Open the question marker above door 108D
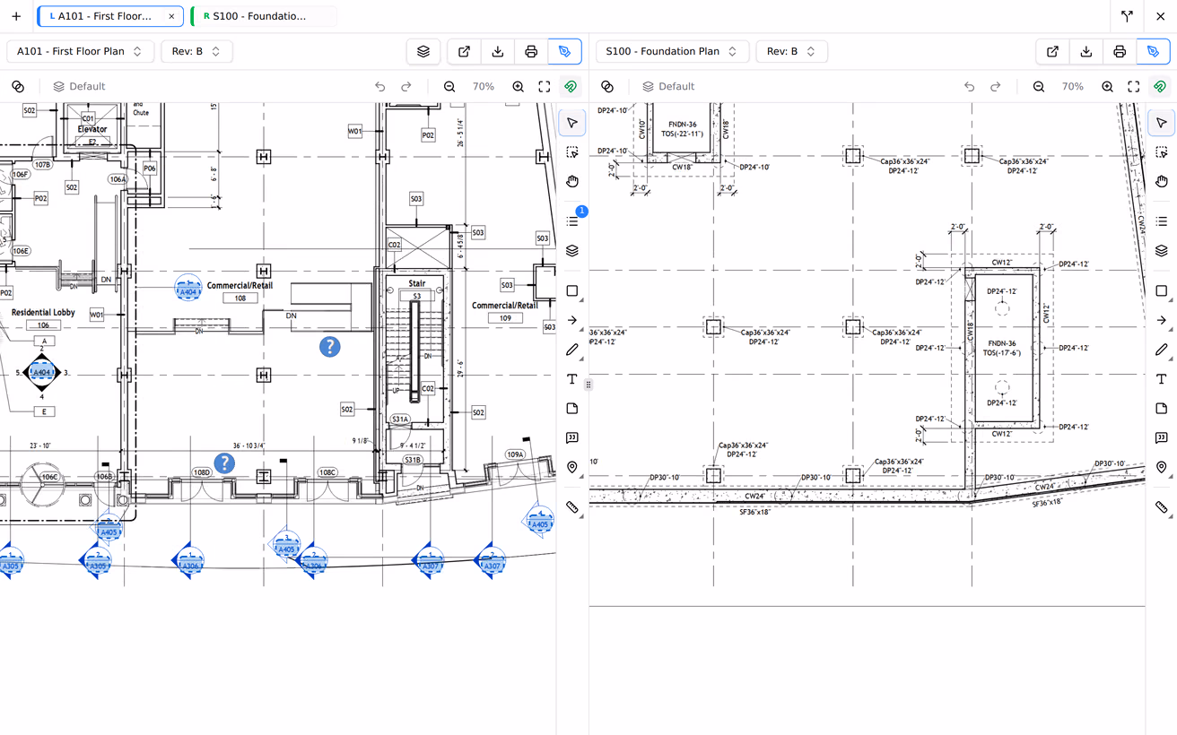 point(224,463)
